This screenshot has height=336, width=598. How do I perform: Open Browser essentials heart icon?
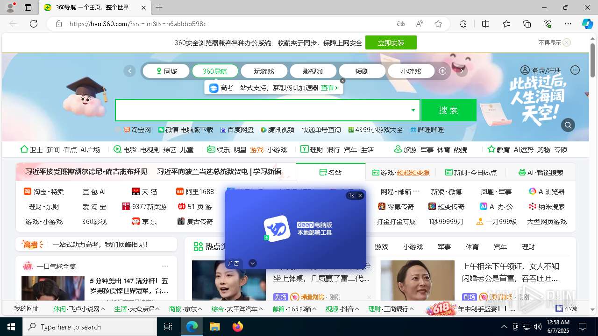pyautogui.click(x=548, y=24)
